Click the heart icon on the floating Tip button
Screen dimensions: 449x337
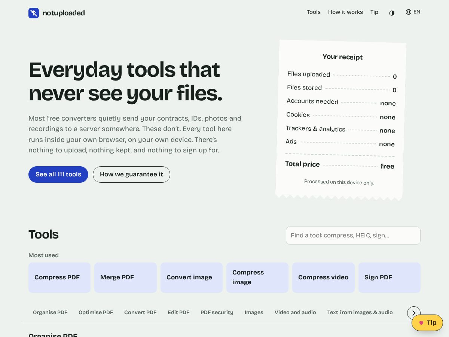(x=421, y=323)
